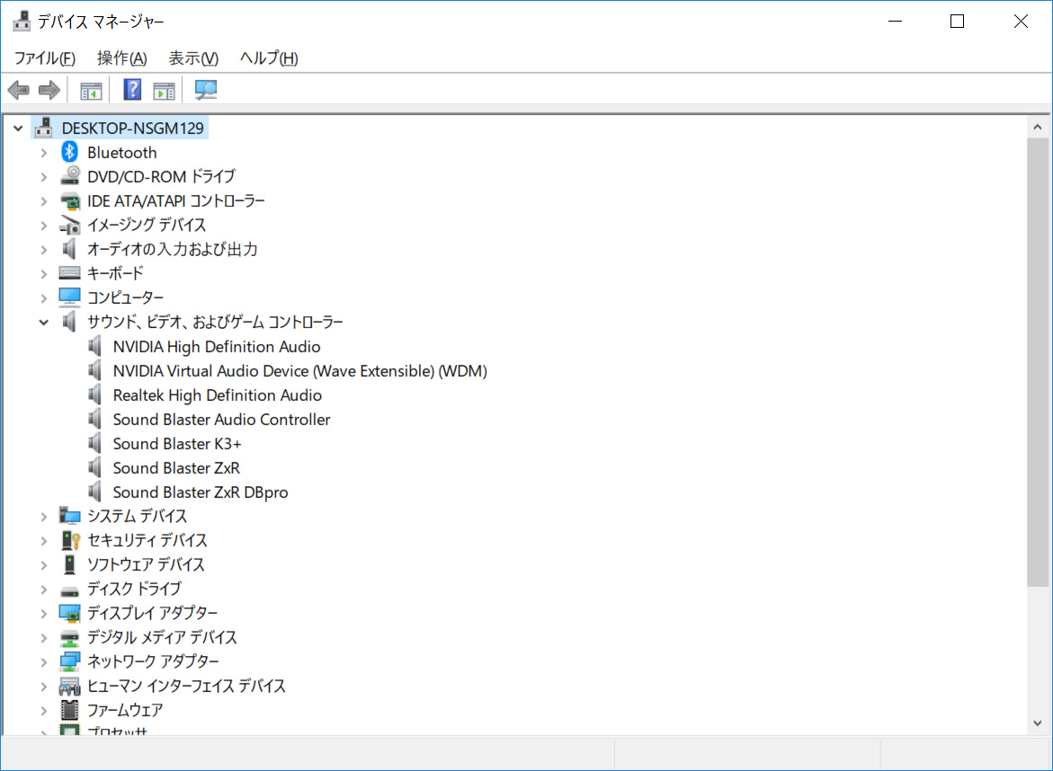Select Sound Blaster K3+ device
Viewport: 1053px width, 771px height.
pos(176,444)
